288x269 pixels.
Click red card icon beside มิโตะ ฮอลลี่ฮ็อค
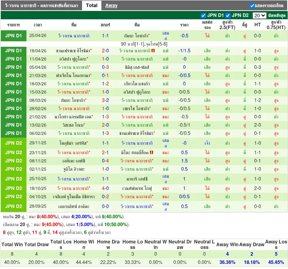(x=151, y=153)
